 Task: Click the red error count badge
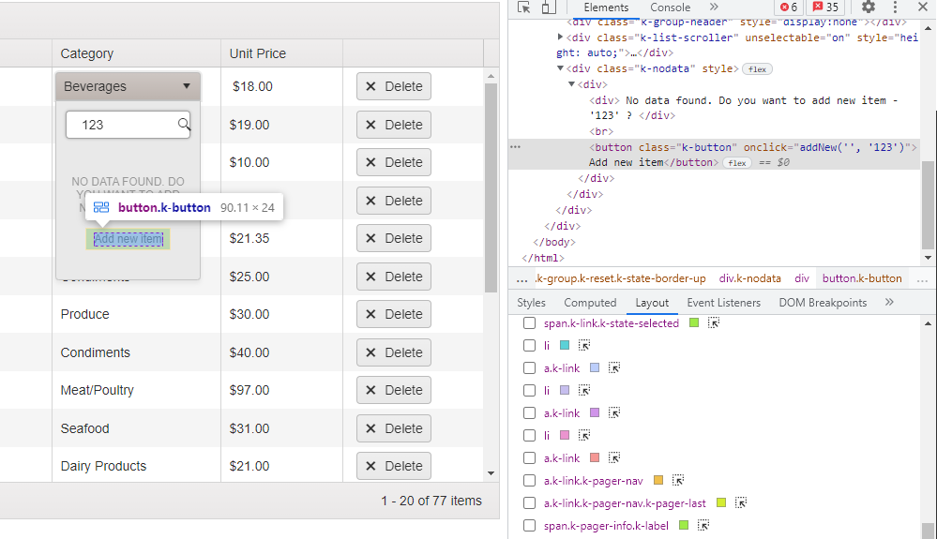pyautogui.click(x=789, y=7)
